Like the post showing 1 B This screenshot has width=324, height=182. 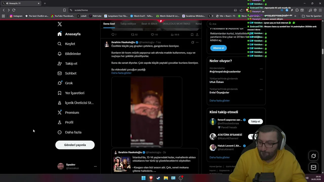154,35
